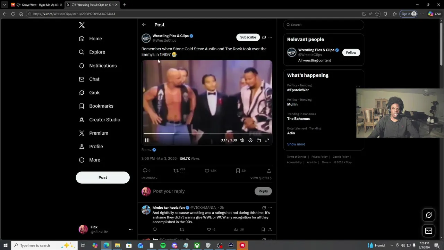Viewport: 444px width, 250px height.
Task: Click the X logo in sidebar
Action: point(82,25)
